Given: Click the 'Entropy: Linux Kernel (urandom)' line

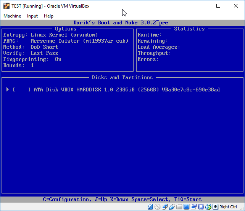Looking at the screenshot, I should (x=51, y=35).
